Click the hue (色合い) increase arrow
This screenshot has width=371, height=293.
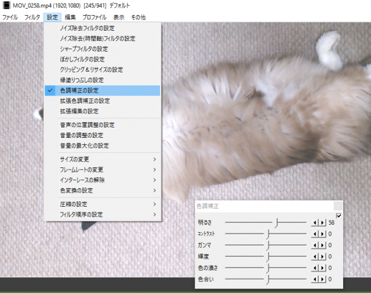tap(322, 280)
